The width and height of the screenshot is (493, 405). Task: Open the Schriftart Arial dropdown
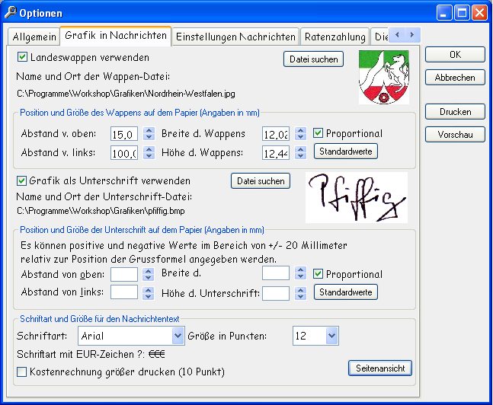click(178, 336)
